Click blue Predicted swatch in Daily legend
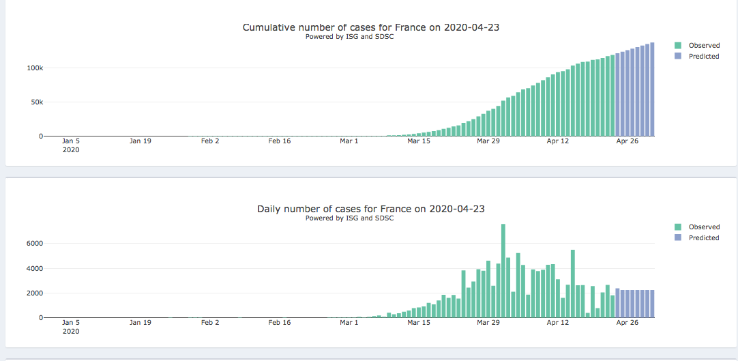 tap(678, 238)
